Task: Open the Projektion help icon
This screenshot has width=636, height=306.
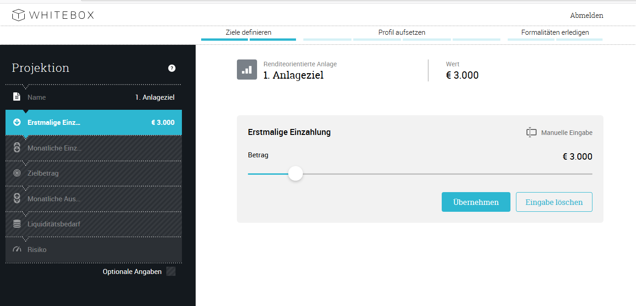Action: [172, 68]
